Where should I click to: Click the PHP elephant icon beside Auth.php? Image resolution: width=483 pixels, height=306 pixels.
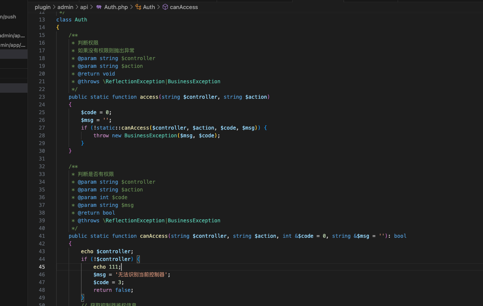click(x=99, y=7)
